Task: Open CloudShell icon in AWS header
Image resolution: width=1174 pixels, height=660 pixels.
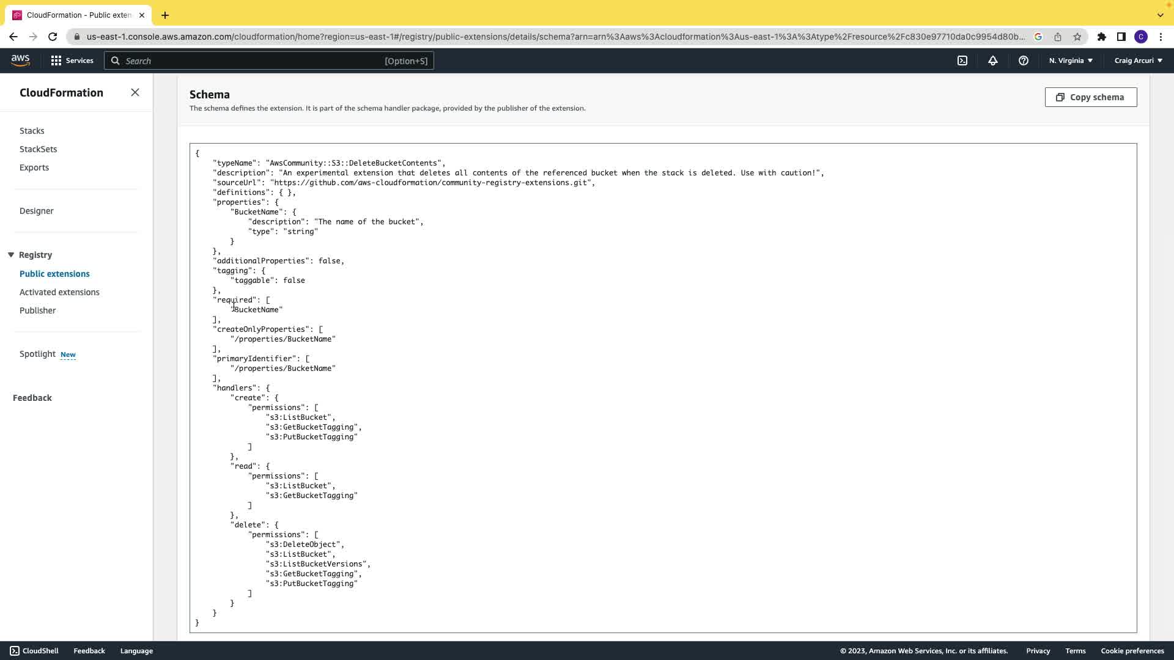Action: click(x=962, y=61)
